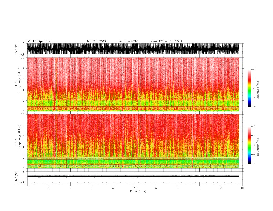This screenshot has height=211, width=273.
Task: Click the ch.3 flat waveform trace
Action: (x=133, y=177)
